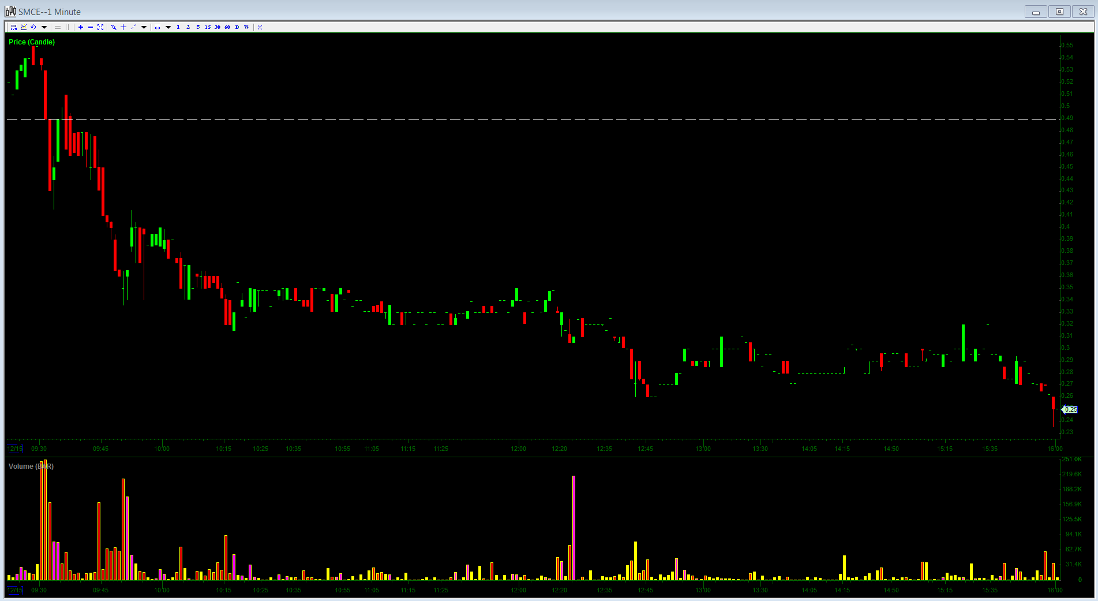This screenshot has width=1098, height=601.
Task: Zoom out with the minus icon
Action: (91, 27)
